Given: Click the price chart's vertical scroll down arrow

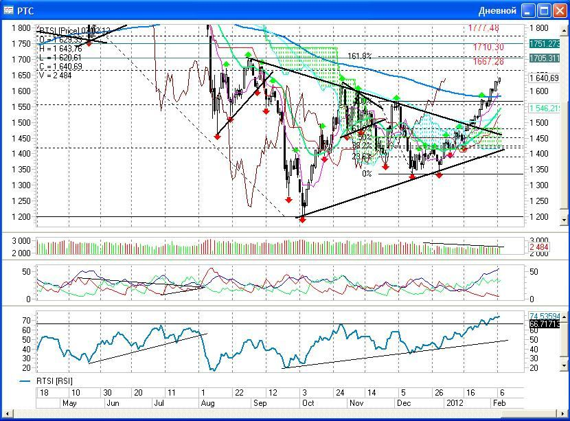Looking at the screenshot, I should click(564, 220).
